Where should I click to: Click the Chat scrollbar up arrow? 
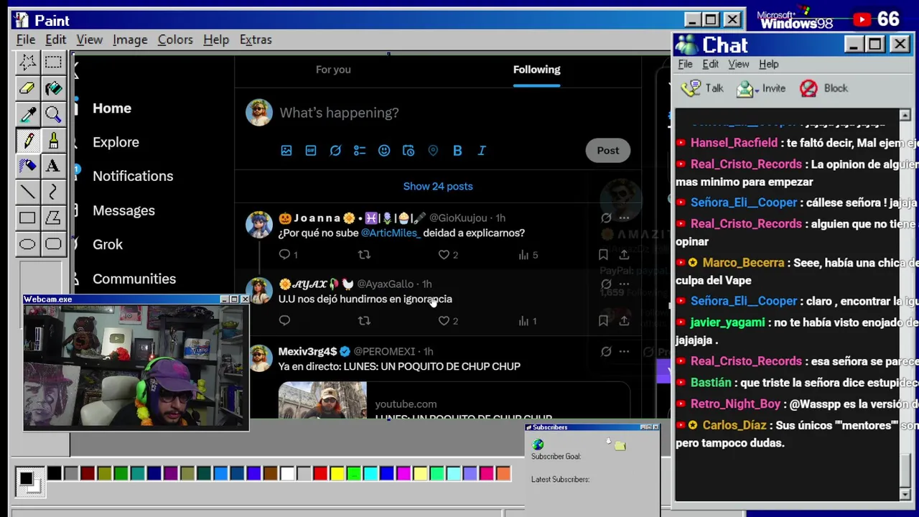click(905, 115)
